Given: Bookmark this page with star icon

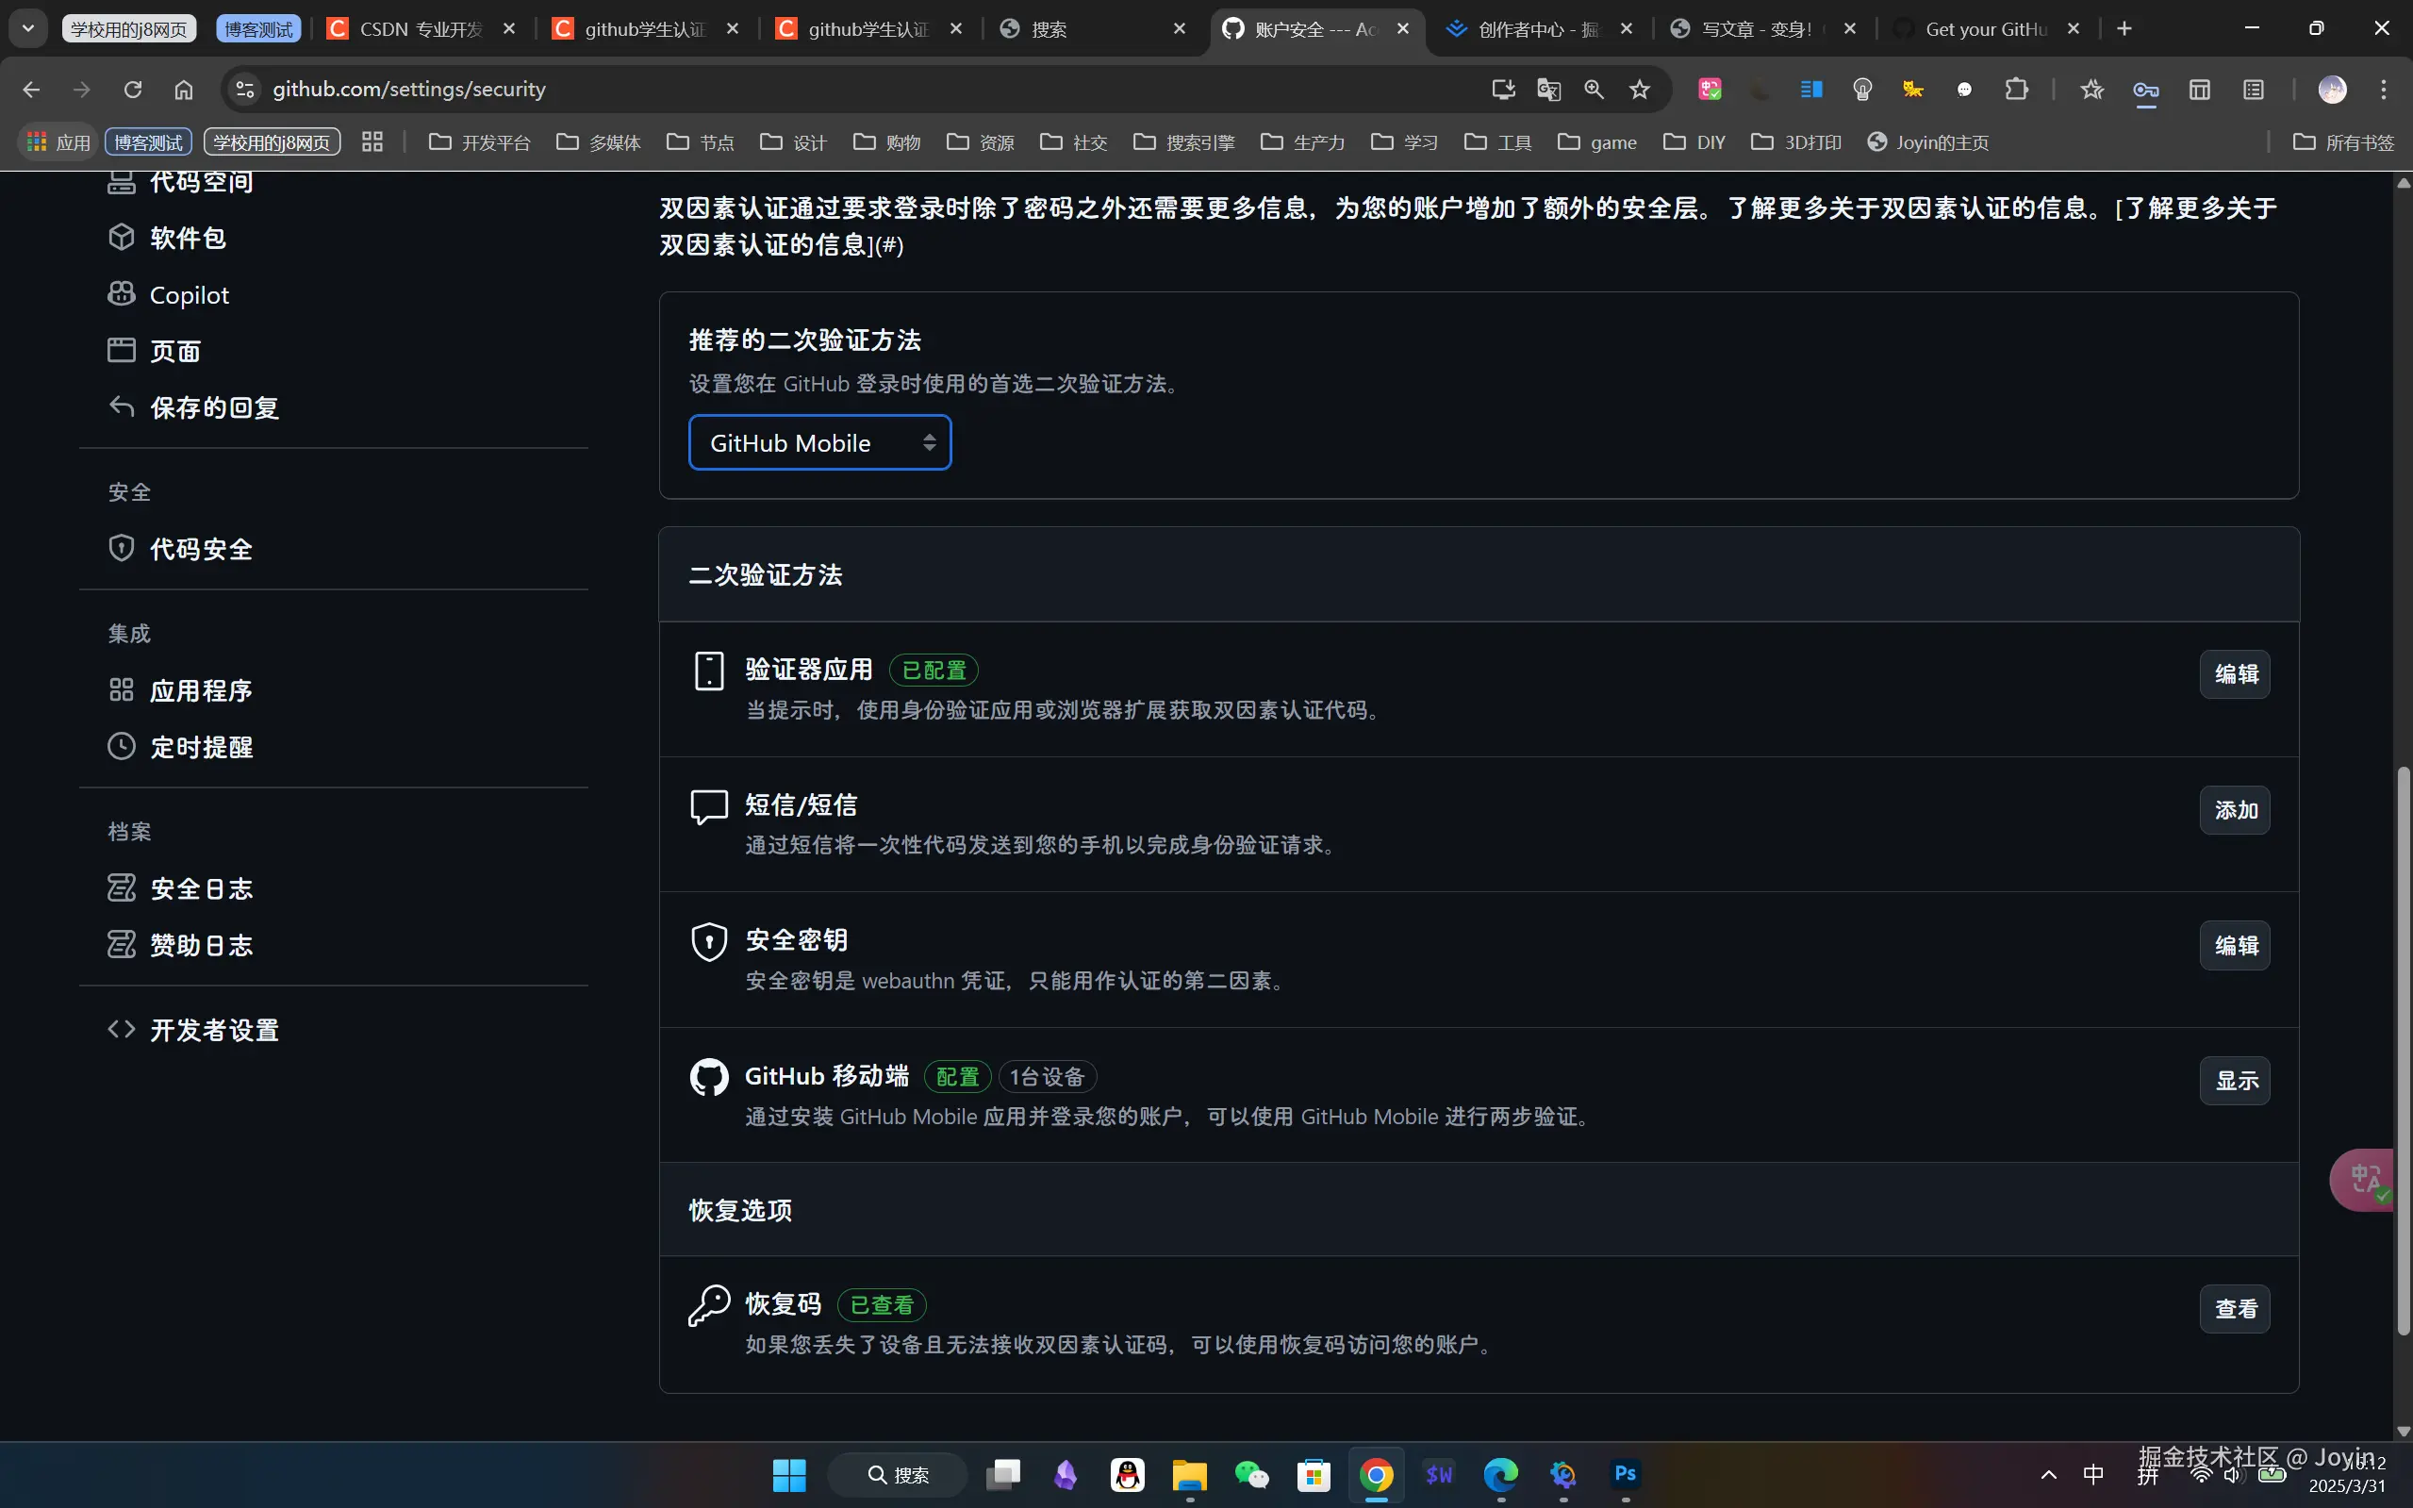Looking at the screenshot, I should (1639, 90).
